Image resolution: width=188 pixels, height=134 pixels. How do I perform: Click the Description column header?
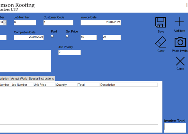coord(128,85)
